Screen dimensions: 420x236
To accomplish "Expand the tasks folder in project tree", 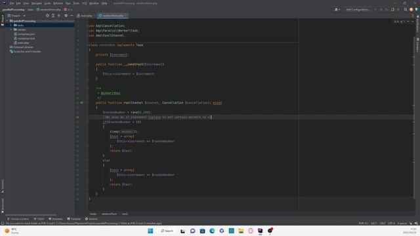I will point(11,25).
